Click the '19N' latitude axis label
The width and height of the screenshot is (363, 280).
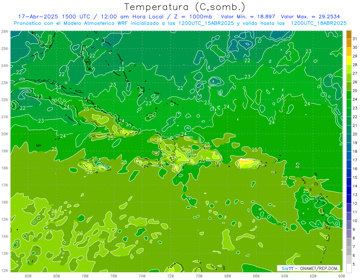(4, 151)
